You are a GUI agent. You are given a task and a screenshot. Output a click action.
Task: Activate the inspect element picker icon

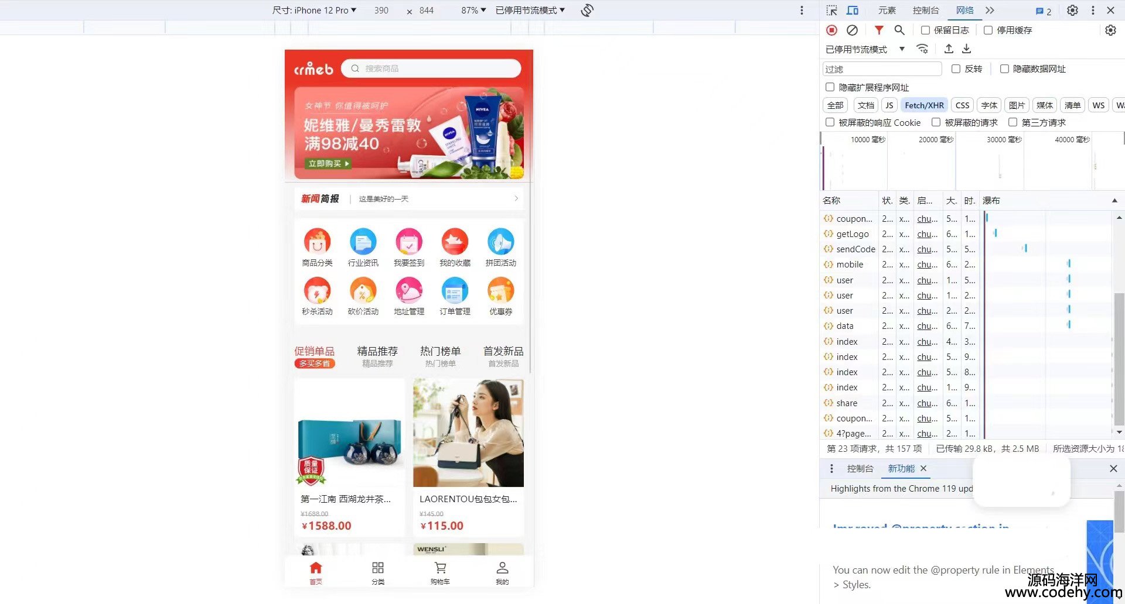point(831,10)
